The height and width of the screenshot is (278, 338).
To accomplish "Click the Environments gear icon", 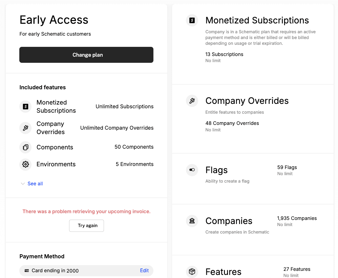I will (25, 164).
